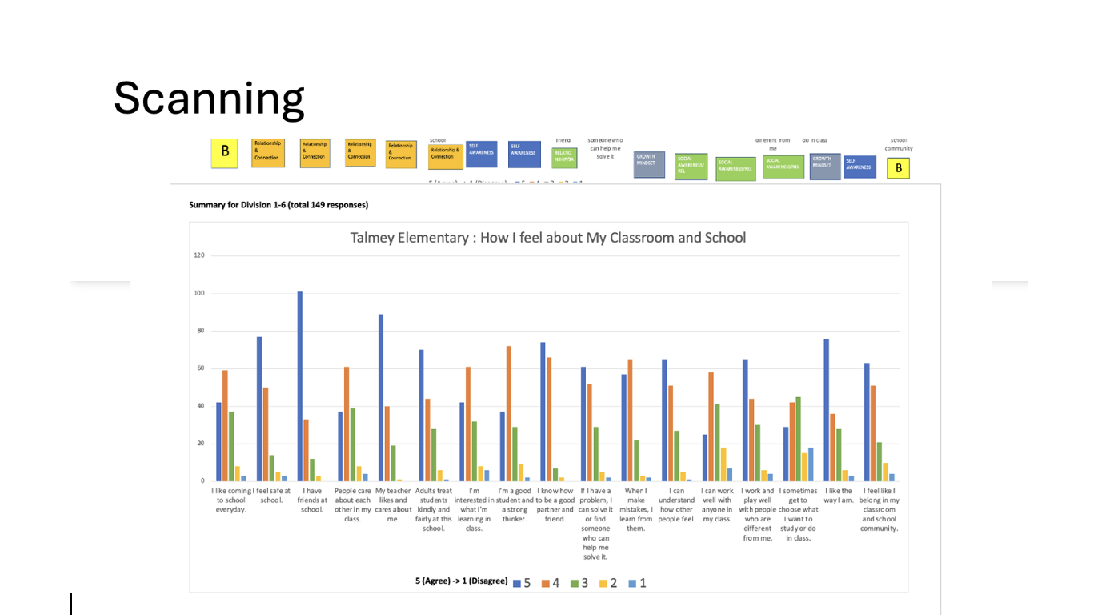Click the green bar for "I sometimes get to choose"
The image size is (1114, 615).
799,439
